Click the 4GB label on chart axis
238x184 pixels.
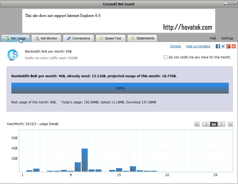(x=15, y=148)
